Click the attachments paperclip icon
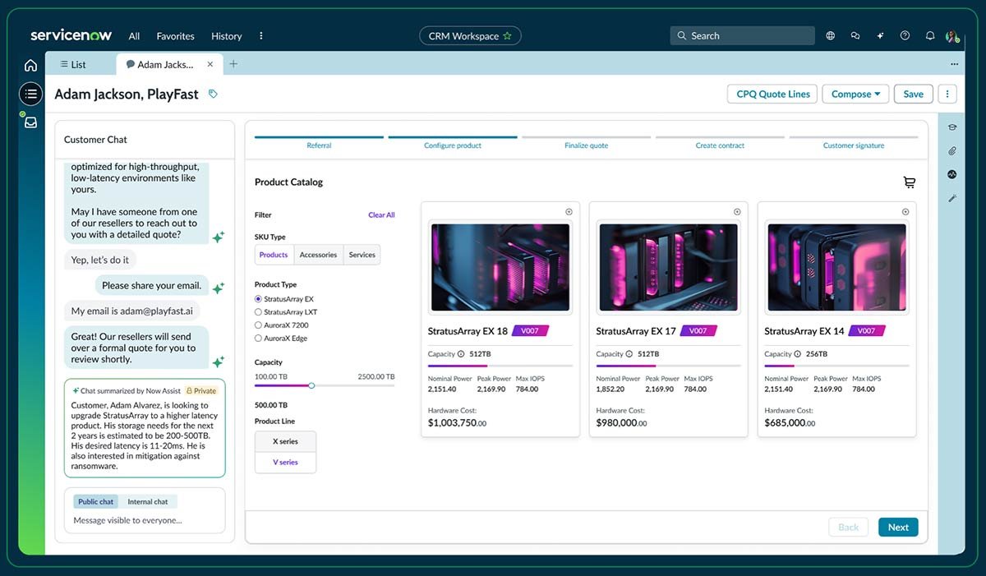 click(x=952, y=151)
